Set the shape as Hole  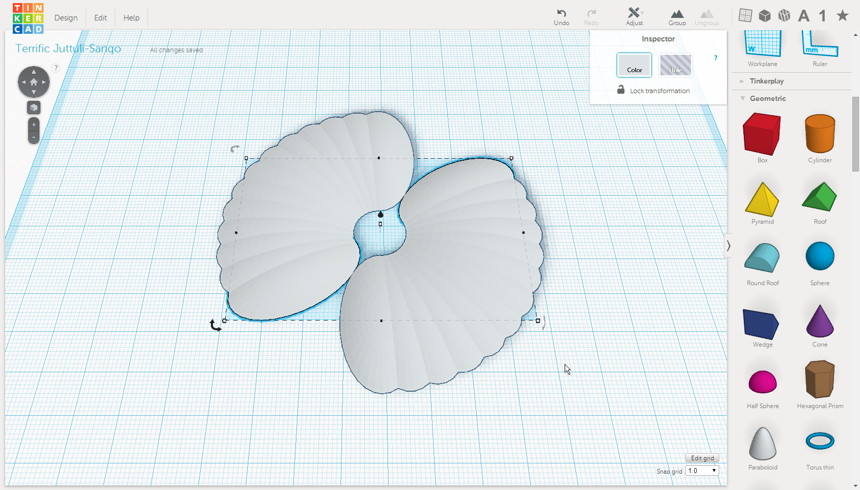676,65
